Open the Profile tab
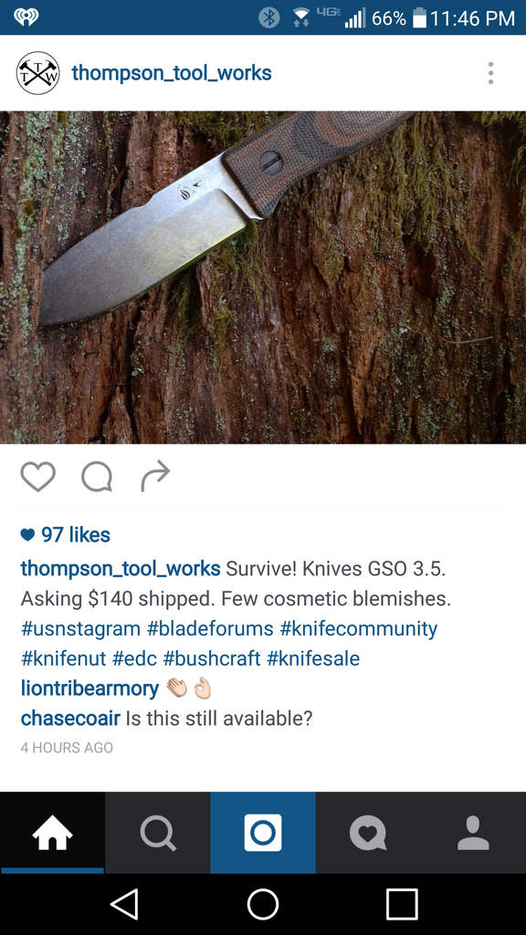 pyautogui.click(x=474, y=833)
